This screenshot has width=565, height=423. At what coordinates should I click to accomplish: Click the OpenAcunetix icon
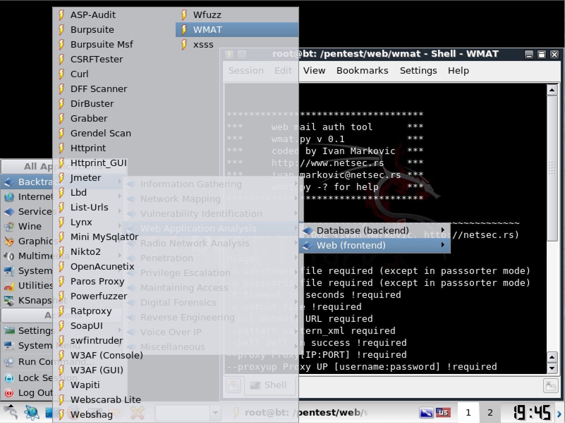click(x=61, y=266)
